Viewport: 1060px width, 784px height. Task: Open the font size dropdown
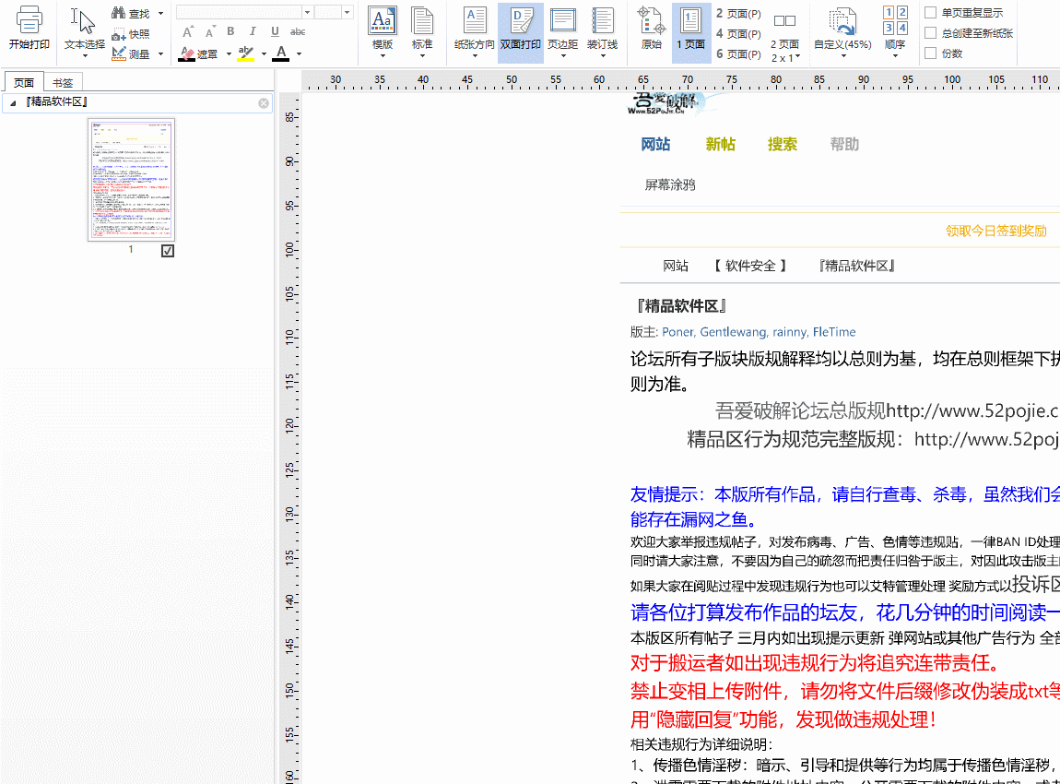(347, 12)
